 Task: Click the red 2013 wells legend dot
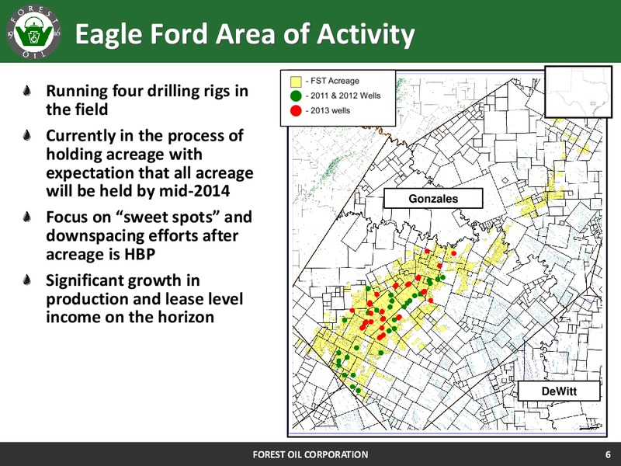pos(296,111)
